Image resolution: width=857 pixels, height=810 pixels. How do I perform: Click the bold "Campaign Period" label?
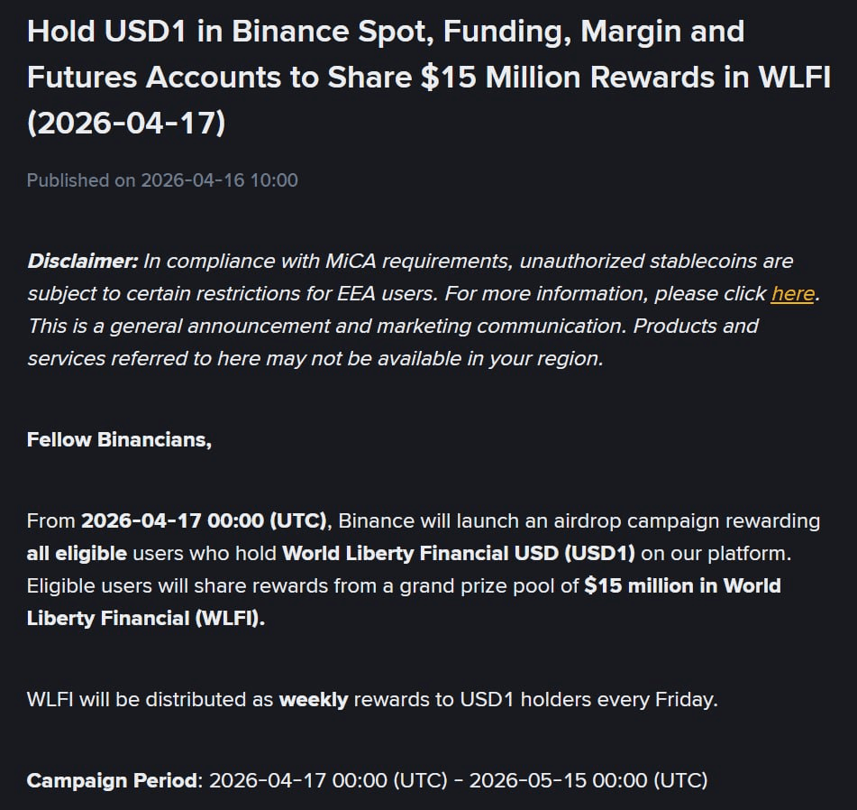tap(112, 780)
